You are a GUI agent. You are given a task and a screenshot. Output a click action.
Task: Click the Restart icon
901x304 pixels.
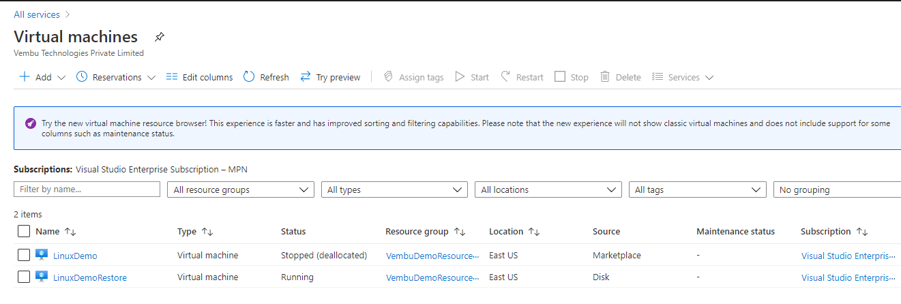(x=505, y=77)
